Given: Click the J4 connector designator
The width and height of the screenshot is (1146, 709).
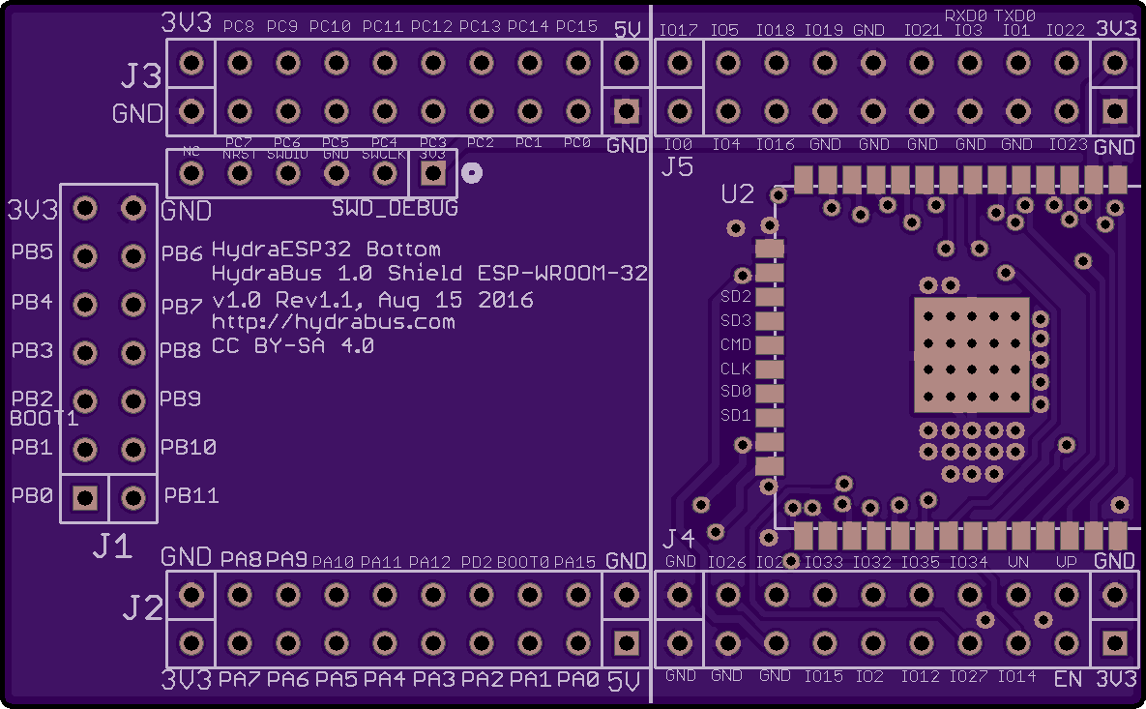Looking at the screenshot, I should pyautogui.click(x=678, y=540).
